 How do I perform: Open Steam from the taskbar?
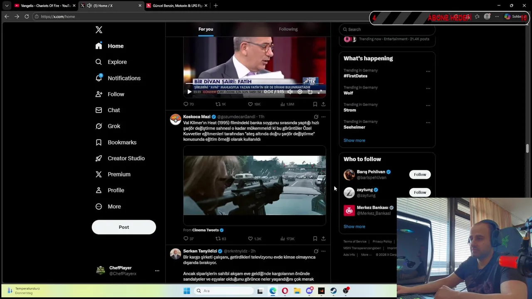pyautogui.click(x=333, y=291)
